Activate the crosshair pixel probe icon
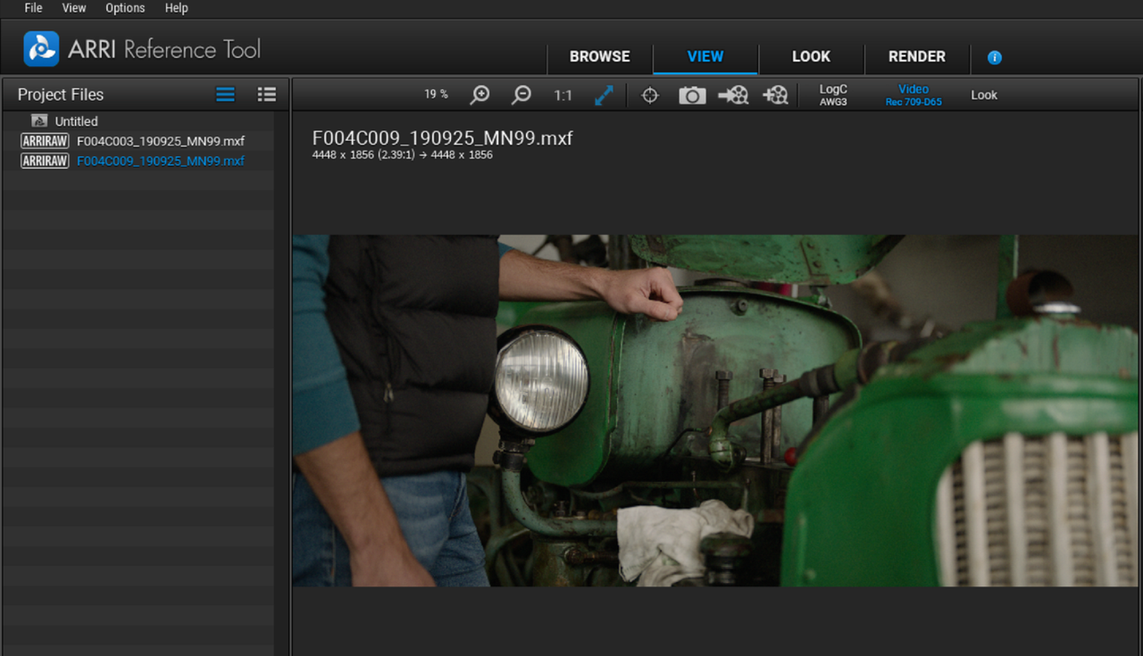Image resolution: width=1143 pixels, height=656 pixels. pos(650,95)
